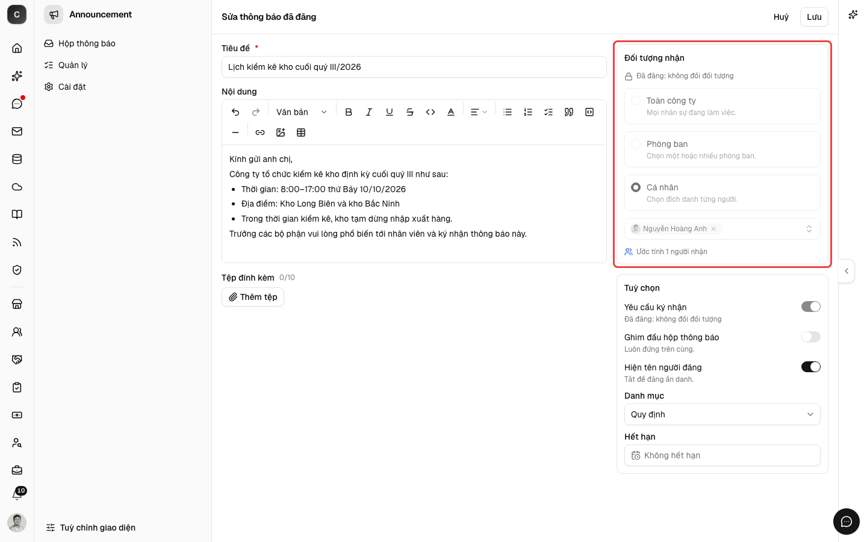This screenshot has width=867, height=542.
Task: Insert a bulleted list
Action: pos(508,112)
